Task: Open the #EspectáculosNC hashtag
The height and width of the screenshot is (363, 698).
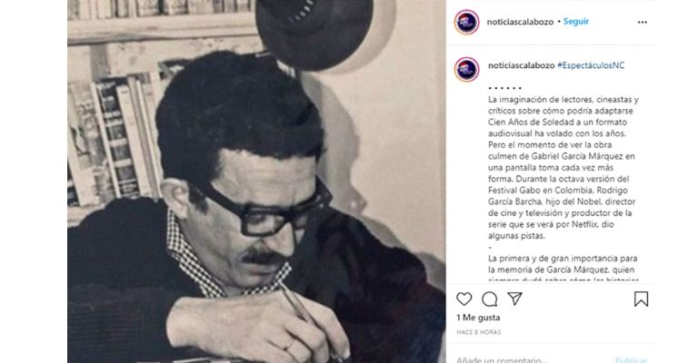Action: pyautogui.click(x=593, y=67)
